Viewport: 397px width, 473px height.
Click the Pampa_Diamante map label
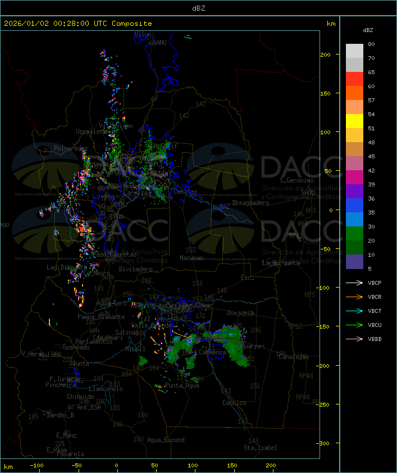pos(101,317)
